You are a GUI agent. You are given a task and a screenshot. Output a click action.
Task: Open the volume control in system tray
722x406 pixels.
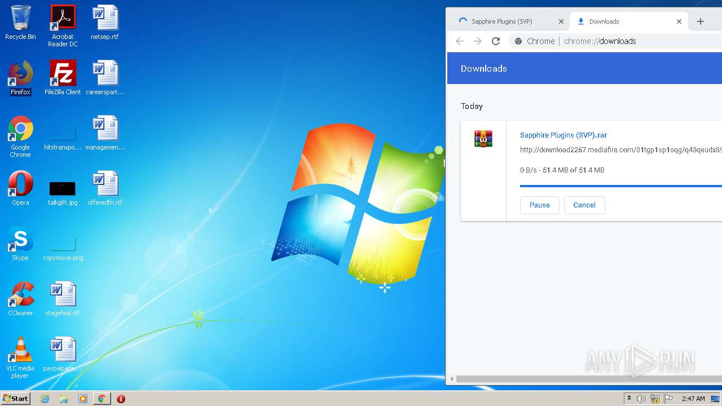[641, 399]
